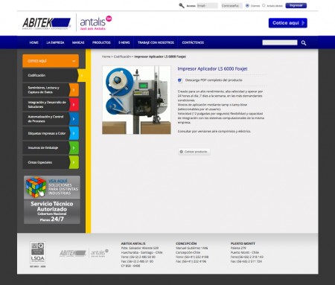Click the grey footer Abitek Antalis logo
Screen dimensions: 335x285
point(84,253)
